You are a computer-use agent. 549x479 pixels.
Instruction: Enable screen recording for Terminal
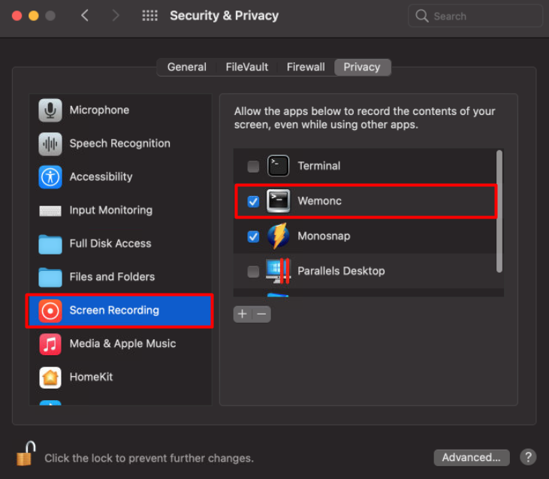[253, 166]
